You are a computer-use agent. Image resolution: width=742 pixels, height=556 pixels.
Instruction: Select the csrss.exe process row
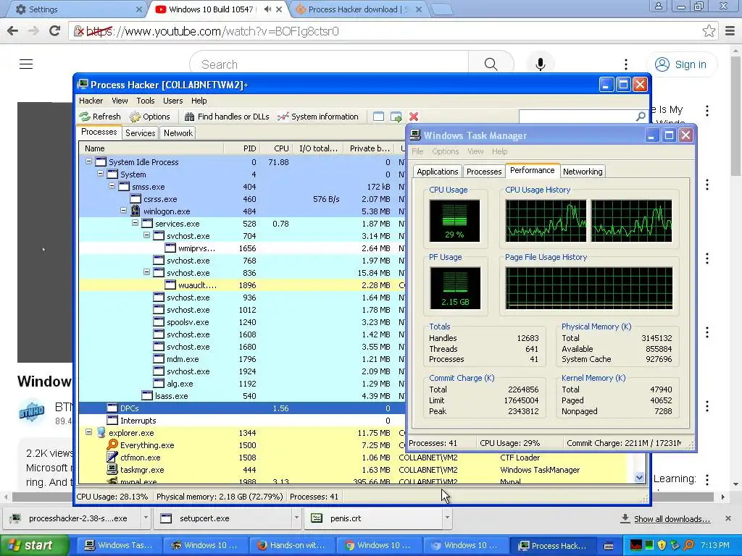point(241,199)
